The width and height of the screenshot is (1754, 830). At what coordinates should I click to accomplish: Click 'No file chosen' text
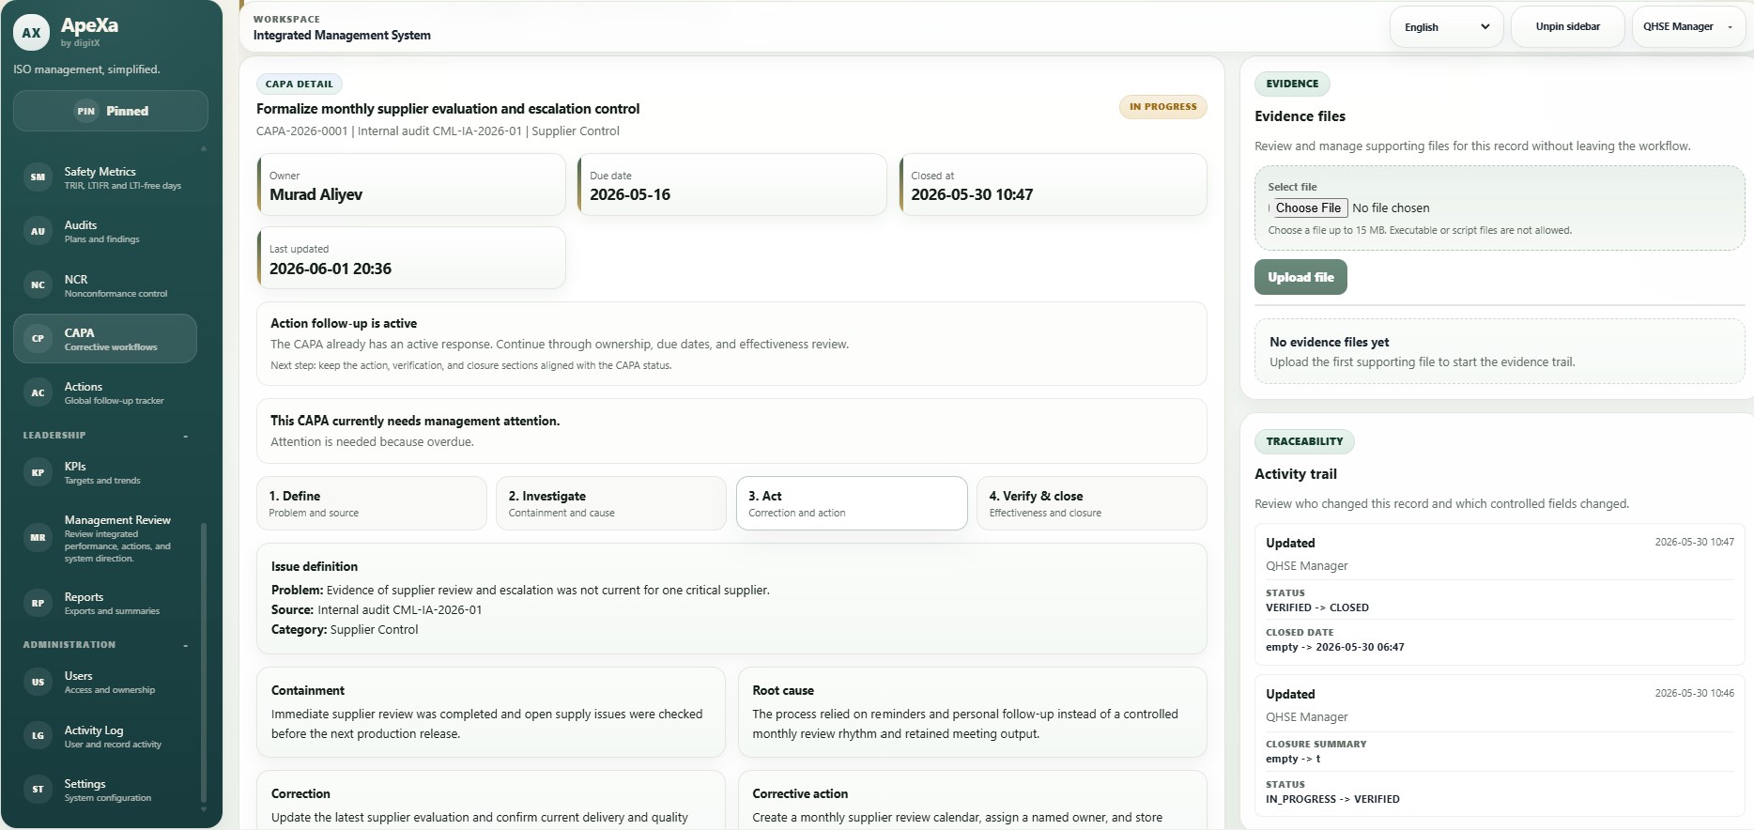(1391, 208)
